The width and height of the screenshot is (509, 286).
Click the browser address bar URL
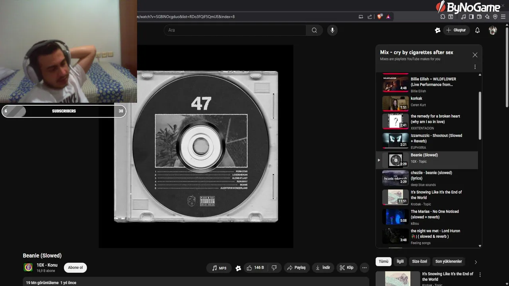(186, 17)
